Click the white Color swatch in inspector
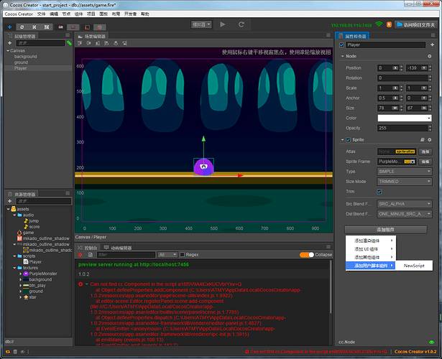 point(405,118)
